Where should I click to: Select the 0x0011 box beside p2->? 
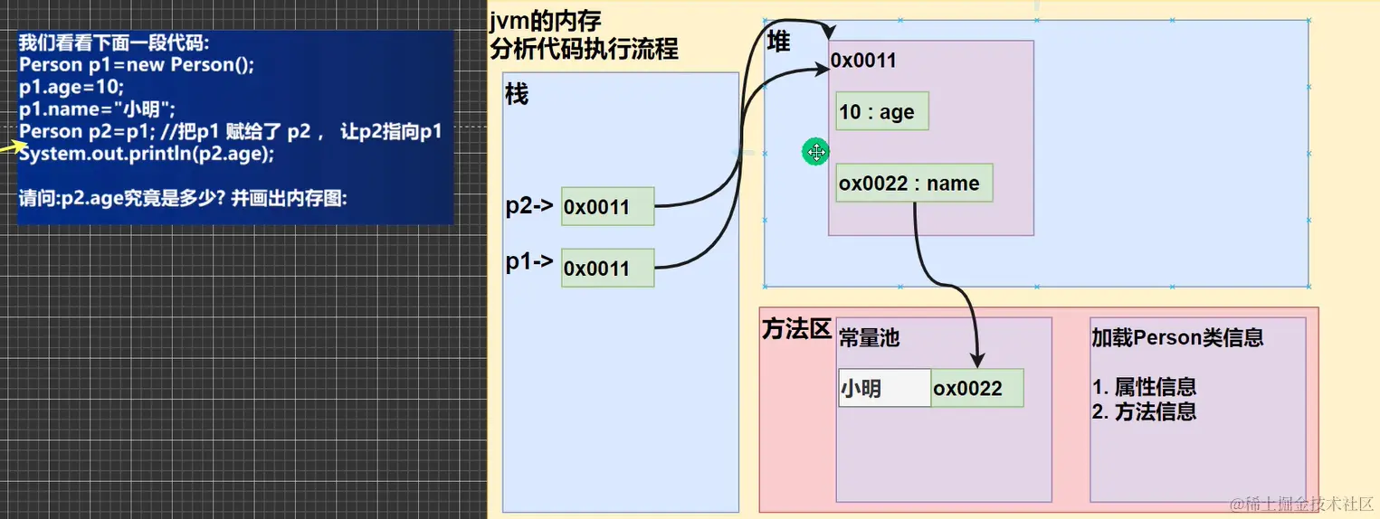pyautogui.click(x=607, y=206)
